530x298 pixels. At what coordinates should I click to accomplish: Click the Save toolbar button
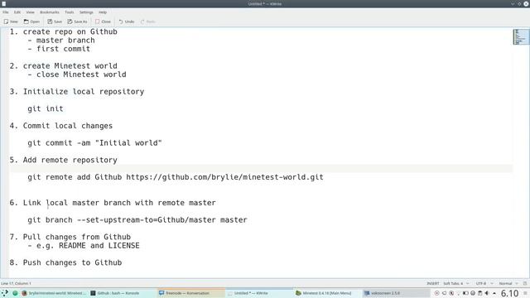click(x=55, y=22)
